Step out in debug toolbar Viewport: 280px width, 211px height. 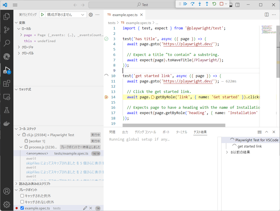pos(207,4)
